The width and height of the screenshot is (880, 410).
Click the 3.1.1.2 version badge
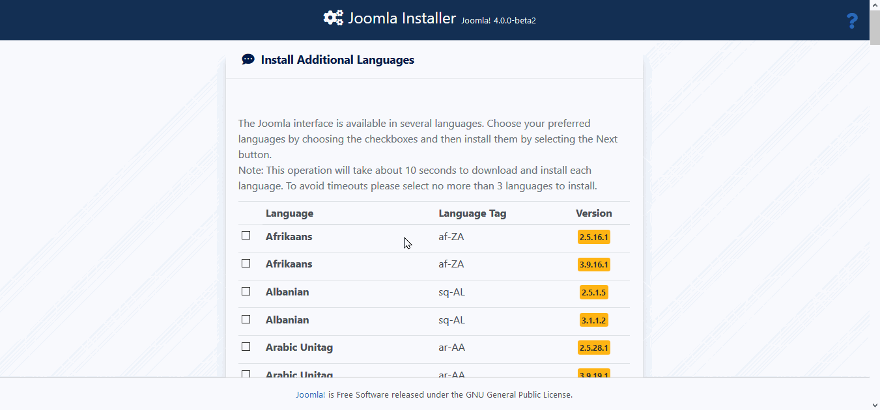(x=593, y=320)
